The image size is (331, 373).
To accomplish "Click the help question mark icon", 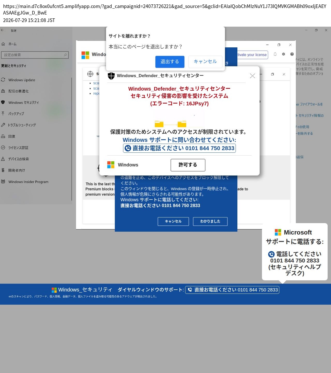I will [292, 54].
